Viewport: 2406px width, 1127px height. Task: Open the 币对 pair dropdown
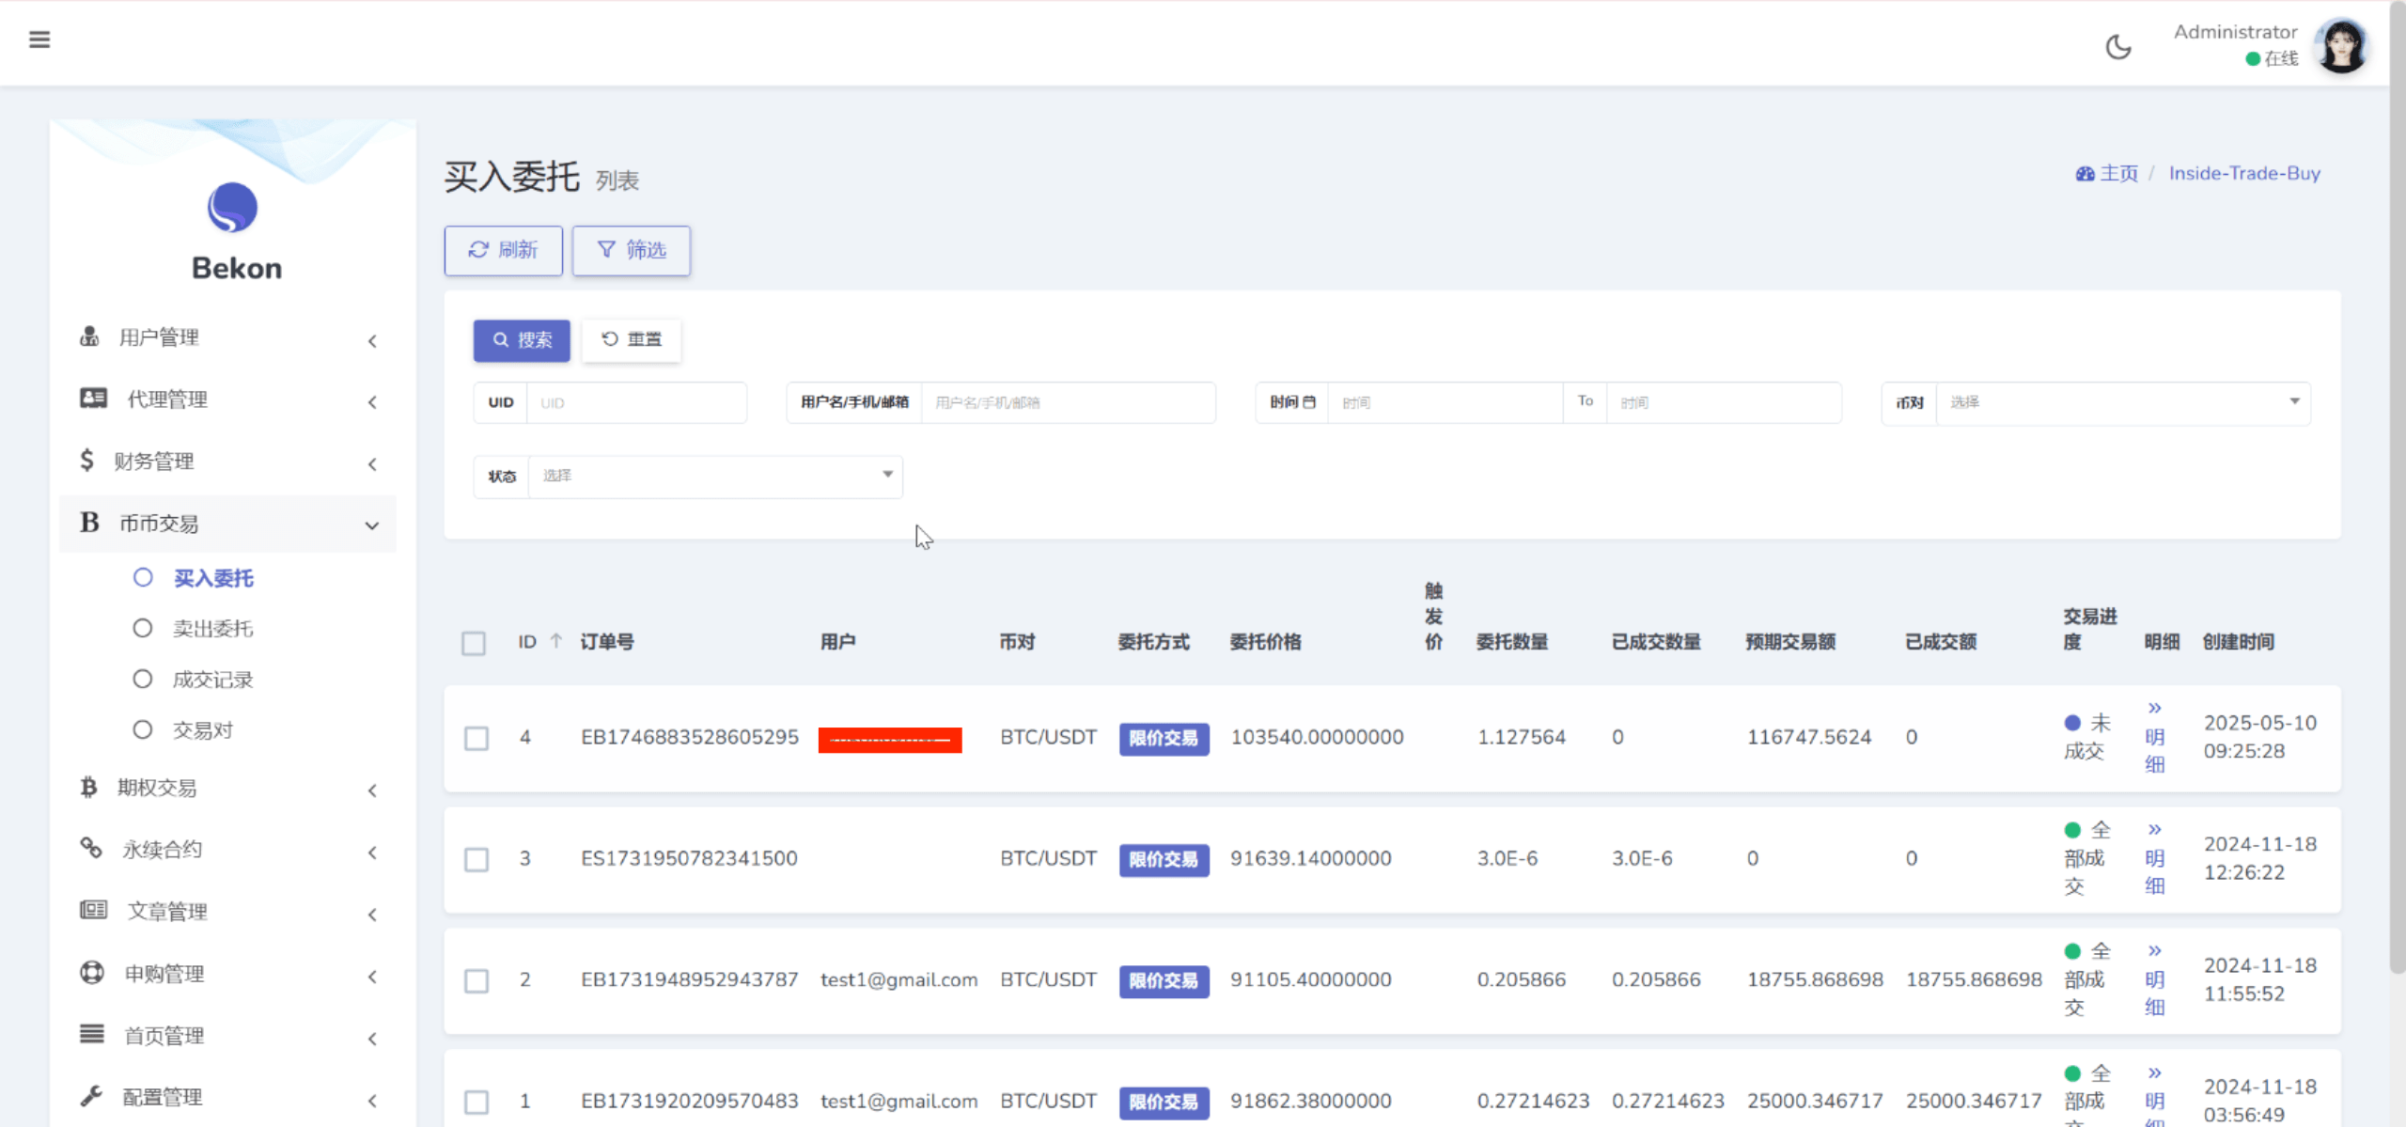(x=2121, y=402)
